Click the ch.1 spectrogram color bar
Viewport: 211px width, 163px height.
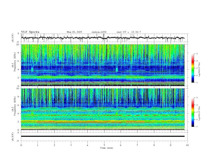pos(193,68)
